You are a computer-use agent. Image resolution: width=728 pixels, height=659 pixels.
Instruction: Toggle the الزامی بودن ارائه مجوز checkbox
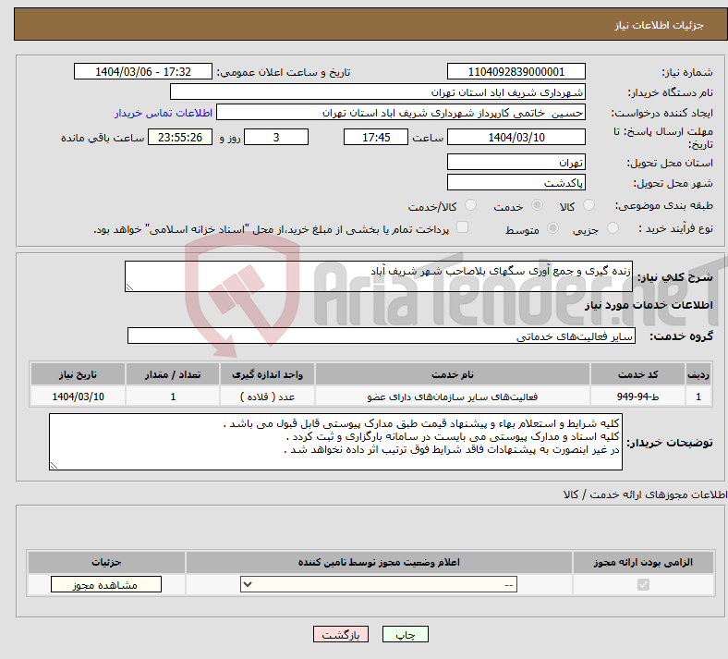(x=643, y=584)
